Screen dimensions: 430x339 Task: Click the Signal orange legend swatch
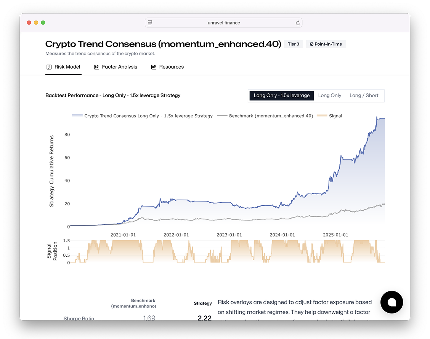[x=322, y=116]
